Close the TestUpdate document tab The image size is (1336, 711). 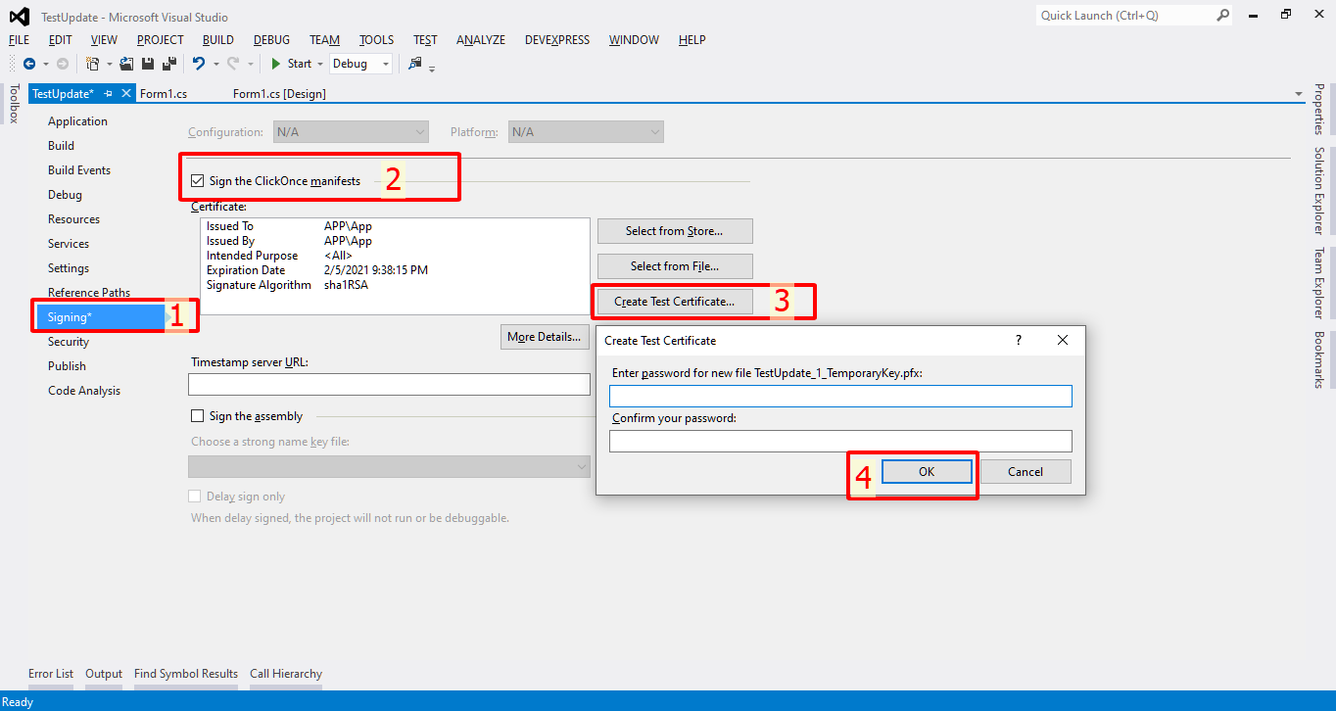click(x=125, y=93)
